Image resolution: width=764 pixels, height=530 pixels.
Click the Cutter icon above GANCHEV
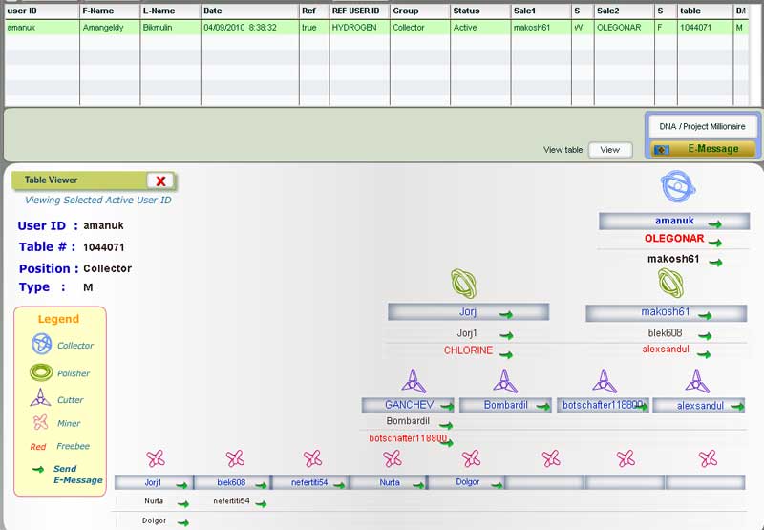pos(414,381)
